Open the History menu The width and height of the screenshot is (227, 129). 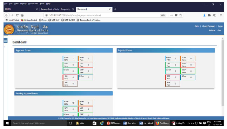tap(23, 4)
